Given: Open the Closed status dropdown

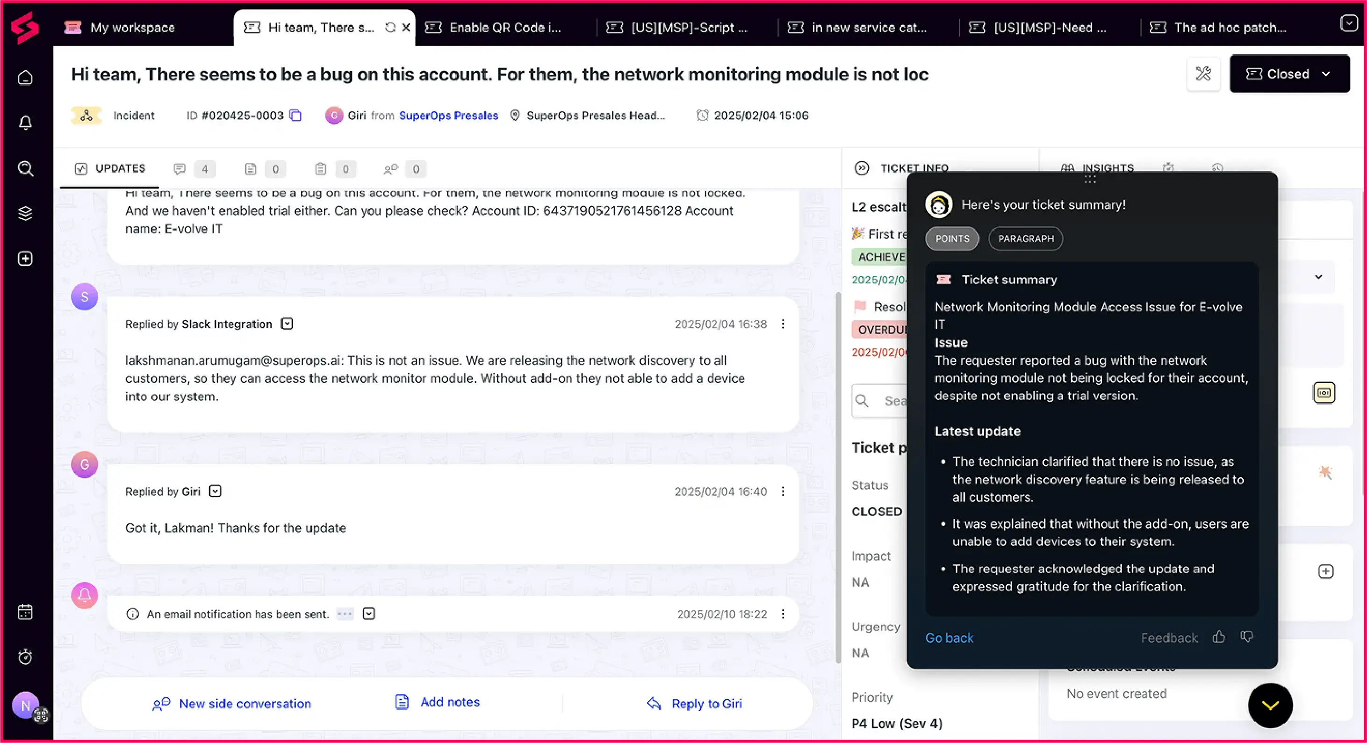Looking at the screenshot, I should pos(1289,74).
